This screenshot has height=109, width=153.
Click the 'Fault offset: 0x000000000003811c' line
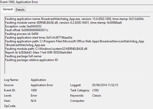pos(27,30)
